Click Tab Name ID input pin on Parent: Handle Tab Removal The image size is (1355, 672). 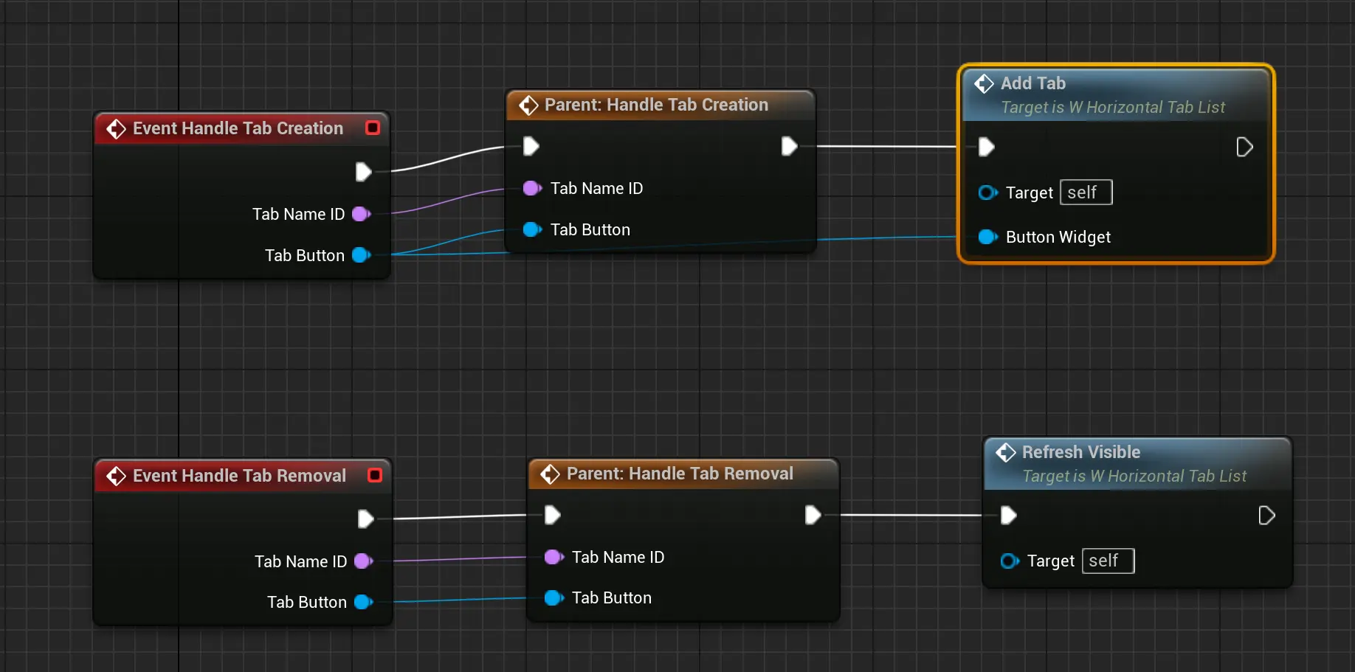click(553, 557)
